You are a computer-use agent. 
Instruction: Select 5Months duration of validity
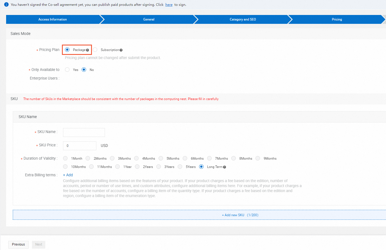(161, 158)
